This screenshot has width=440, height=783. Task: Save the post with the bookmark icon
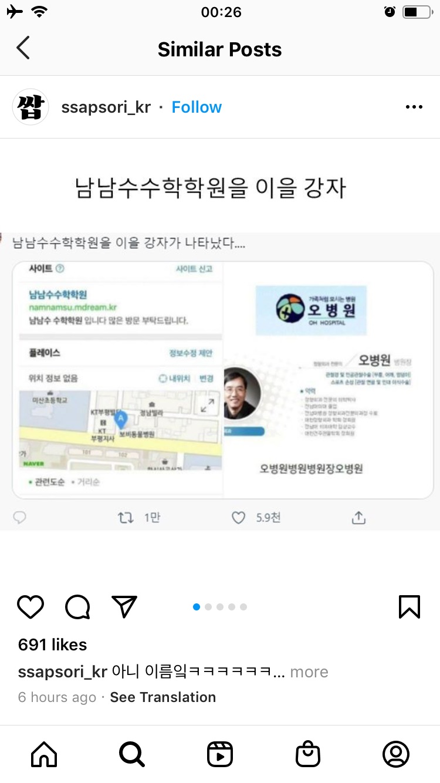409,607
